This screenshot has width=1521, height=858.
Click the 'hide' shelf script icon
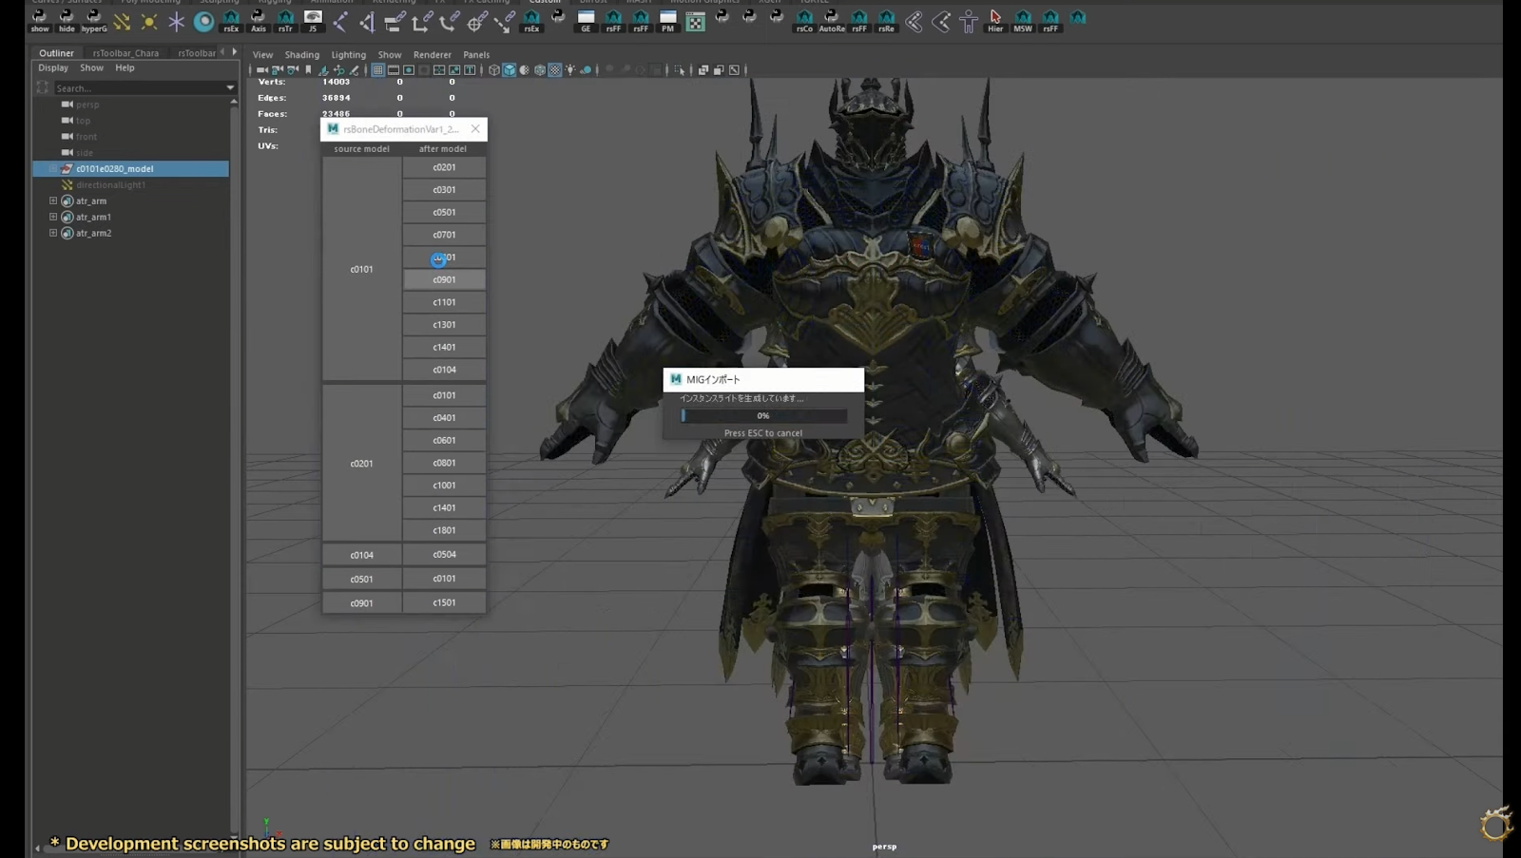67,21
